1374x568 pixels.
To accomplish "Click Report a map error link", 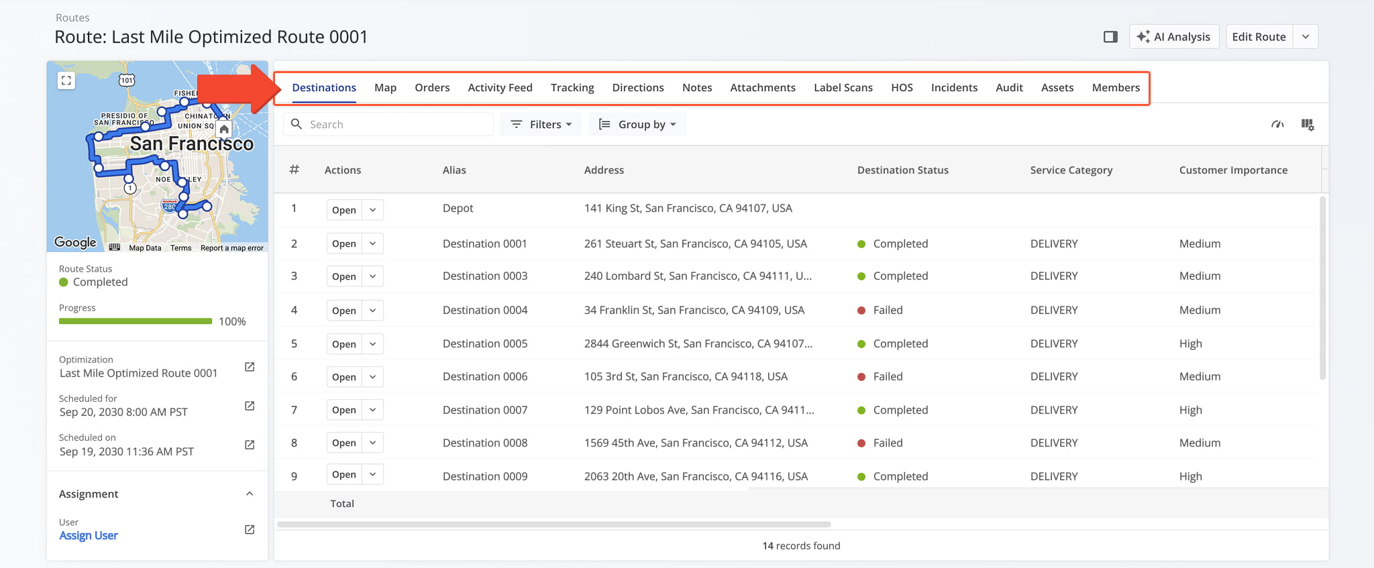I will pos(232,248).
